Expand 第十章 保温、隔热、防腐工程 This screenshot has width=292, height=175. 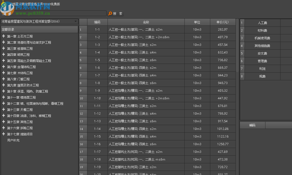(x=3, y=91)
